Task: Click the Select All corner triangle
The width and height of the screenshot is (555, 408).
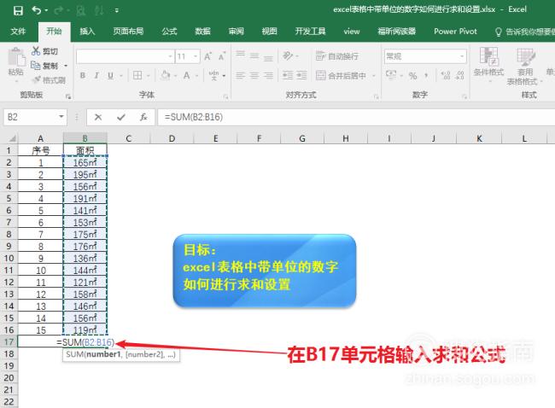Action: [12, 138]
